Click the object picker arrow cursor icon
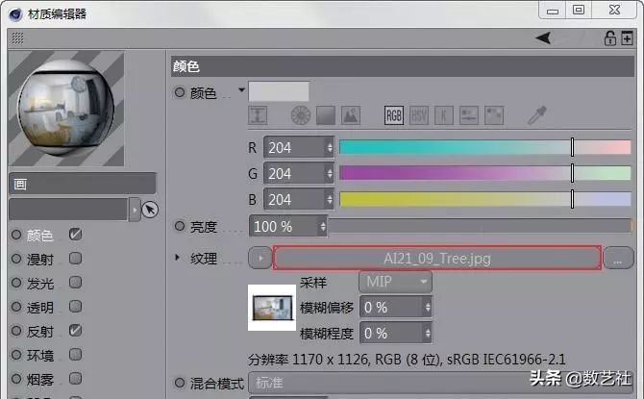Viewport: 644px width, 399px height. point(150,210)
